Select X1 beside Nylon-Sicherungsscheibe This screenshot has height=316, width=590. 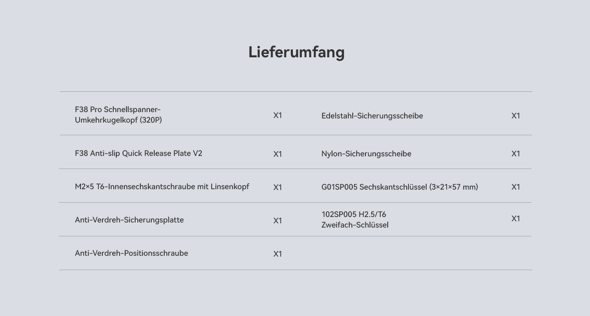coord(515,154)
